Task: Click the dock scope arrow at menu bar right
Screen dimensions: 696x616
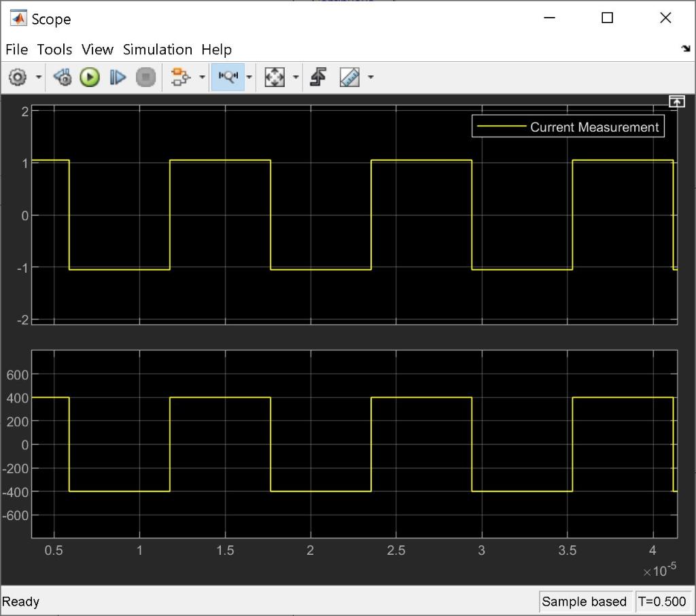Action: click(686, 48)
